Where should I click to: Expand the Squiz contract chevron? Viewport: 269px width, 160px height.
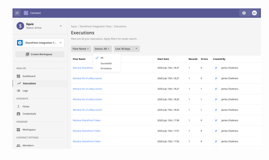(x=61, y=26)
